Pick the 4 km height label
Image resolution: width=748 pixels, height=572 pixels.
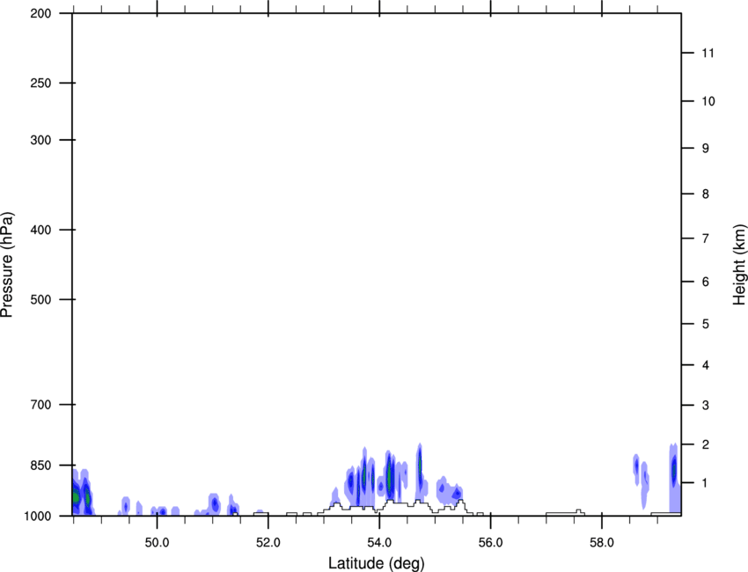pyautogui.click(x=705, y=365)
